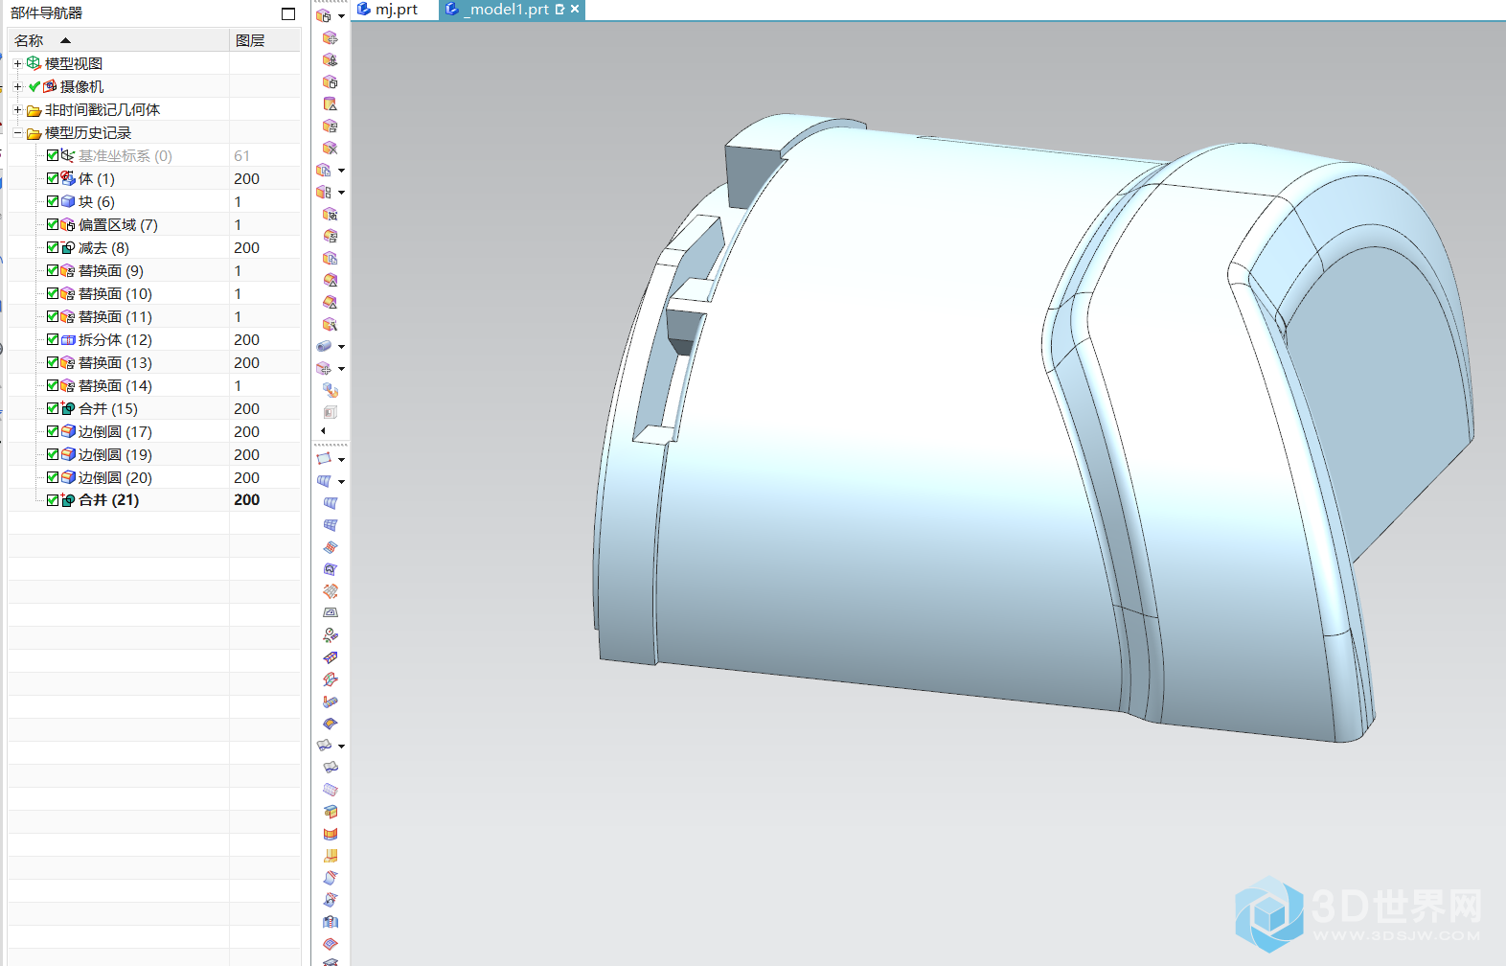
Task: Switch to the _model1.prt tab
Action: [506, 10]
